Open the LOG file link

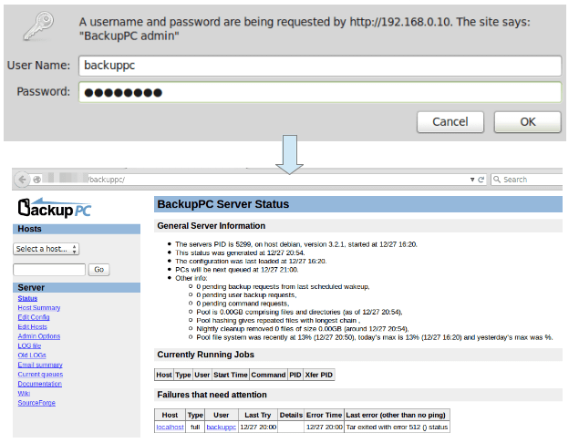pos(29,345)
